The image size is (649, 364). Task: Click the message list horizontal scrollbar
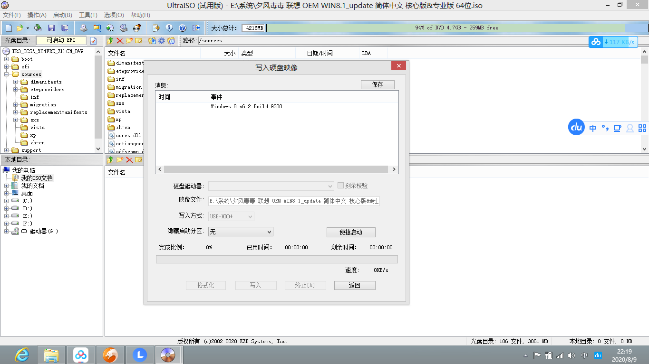[277, 169]
